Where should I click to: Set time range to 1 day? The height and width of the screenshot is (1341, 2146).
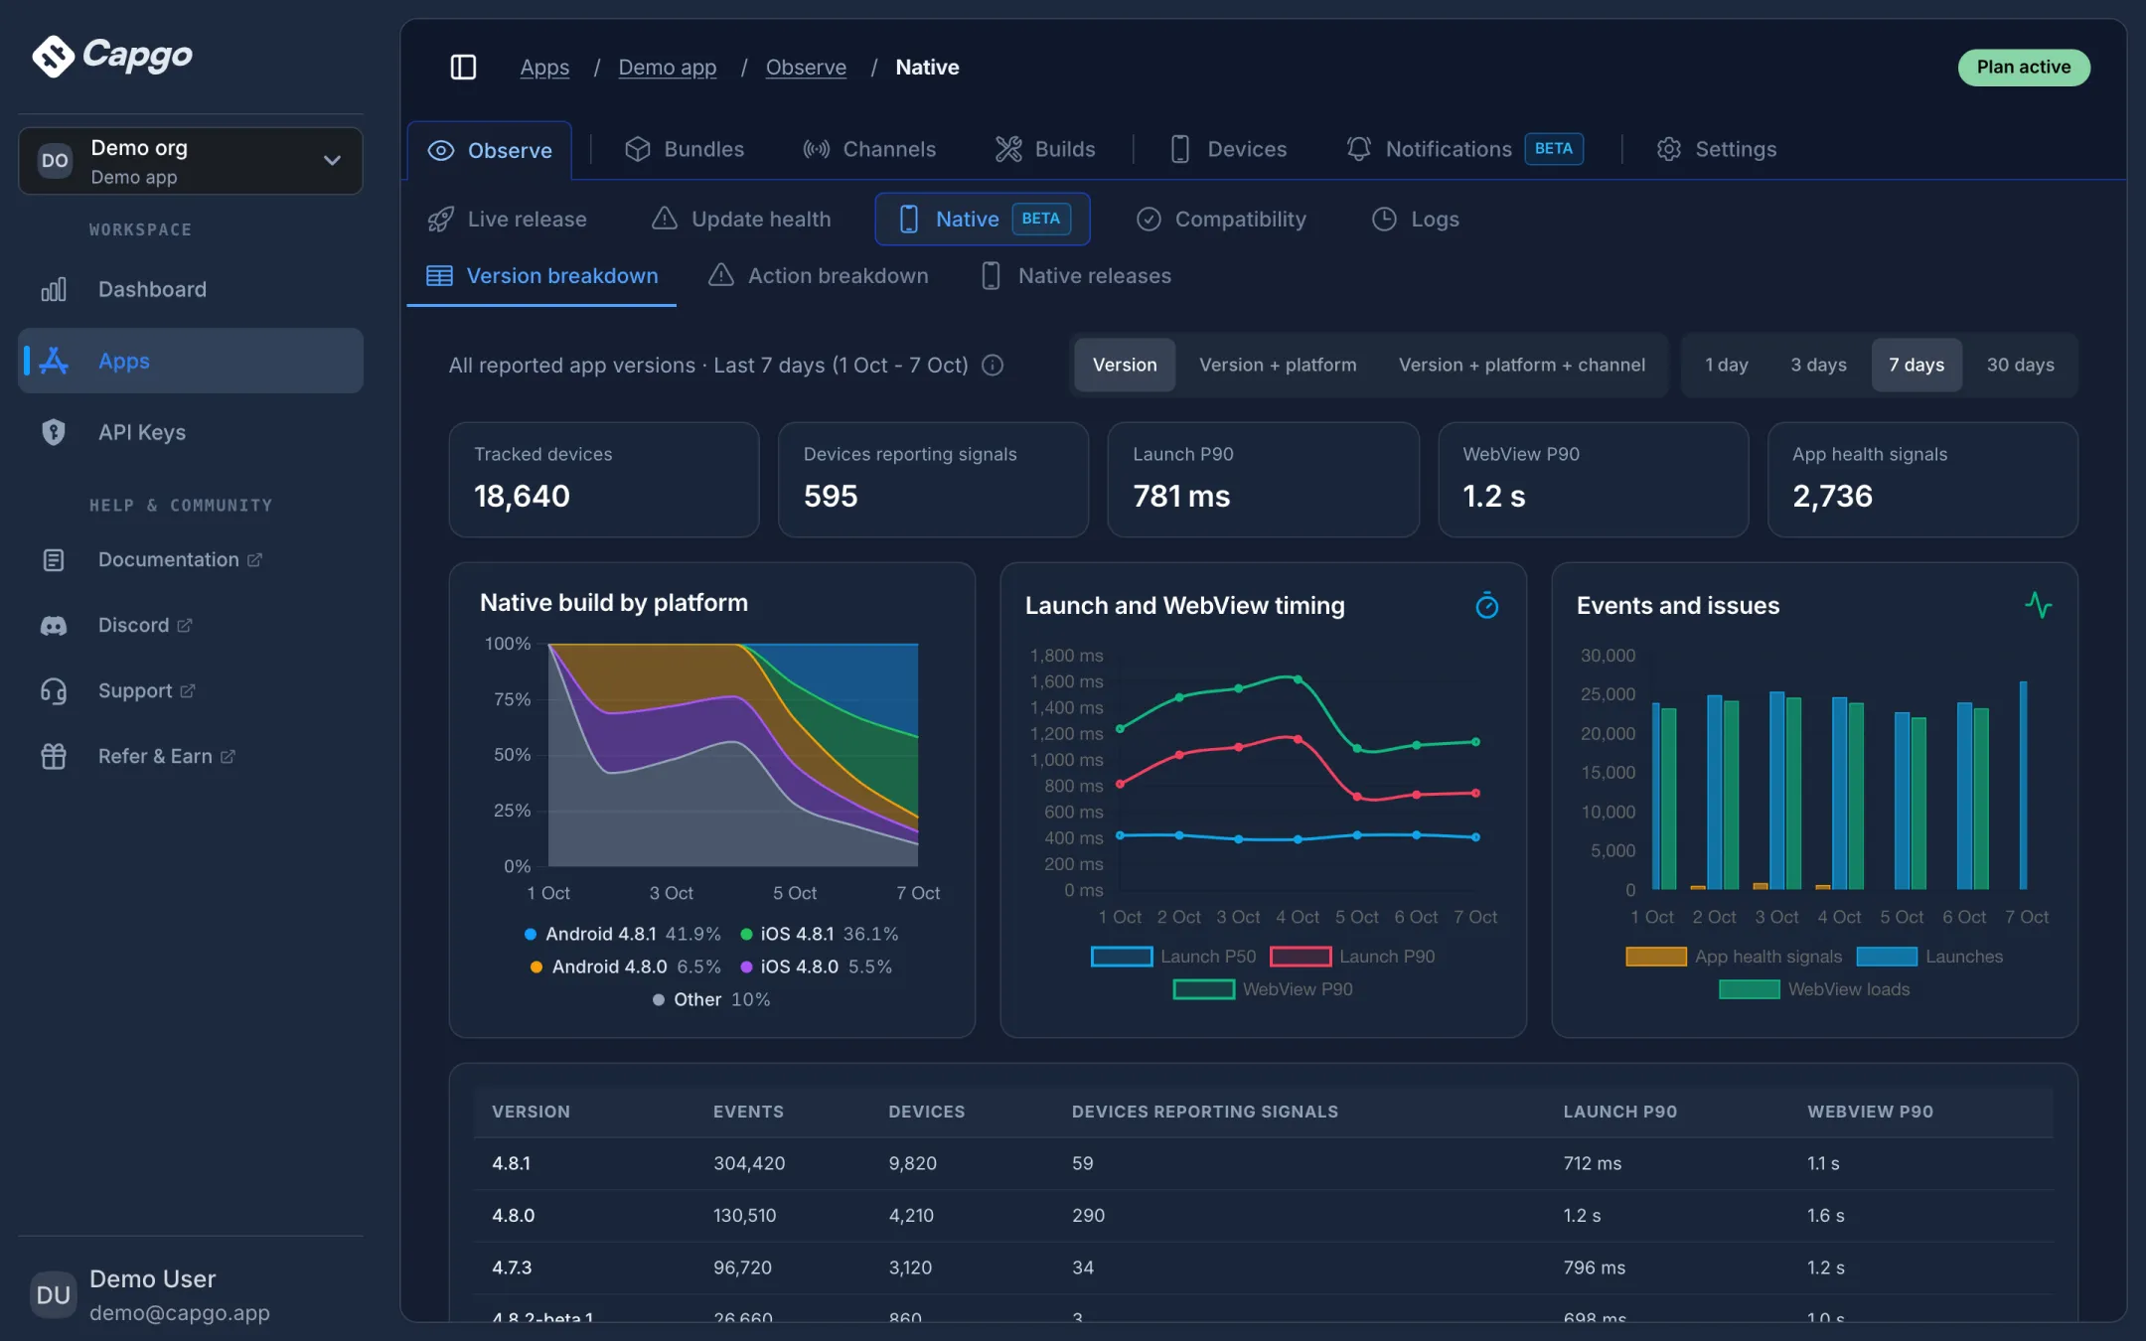pyautogui.click(x=1727, y=365)
